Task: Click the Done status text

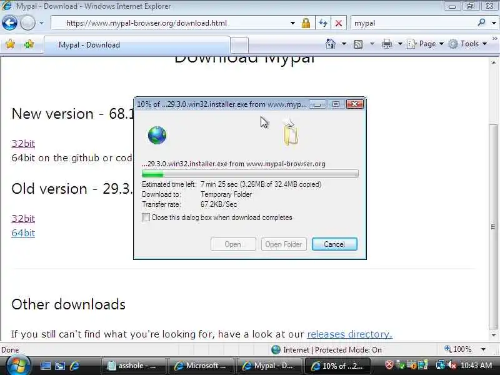Action: [10, 350]
